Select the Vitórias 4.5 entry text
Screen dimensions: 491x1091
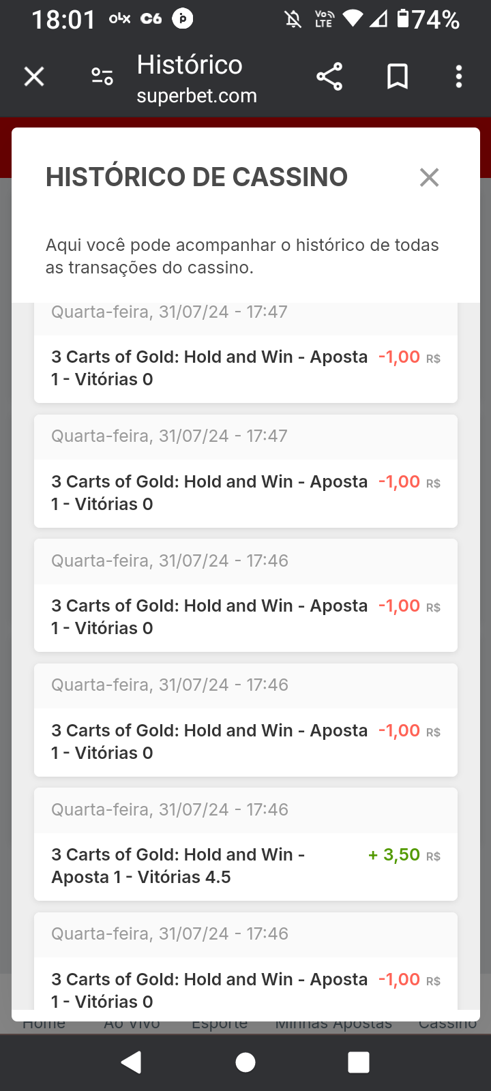[x=141, y=877]
